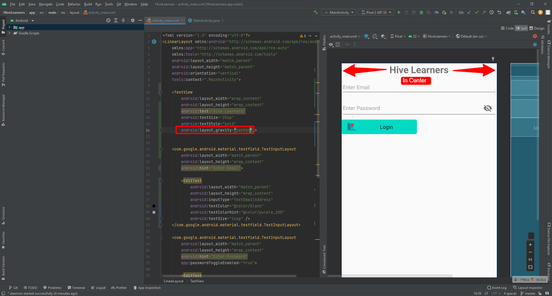Close the activity_main.xml editor tab
The image size is (552, 296).
point(183,20)
